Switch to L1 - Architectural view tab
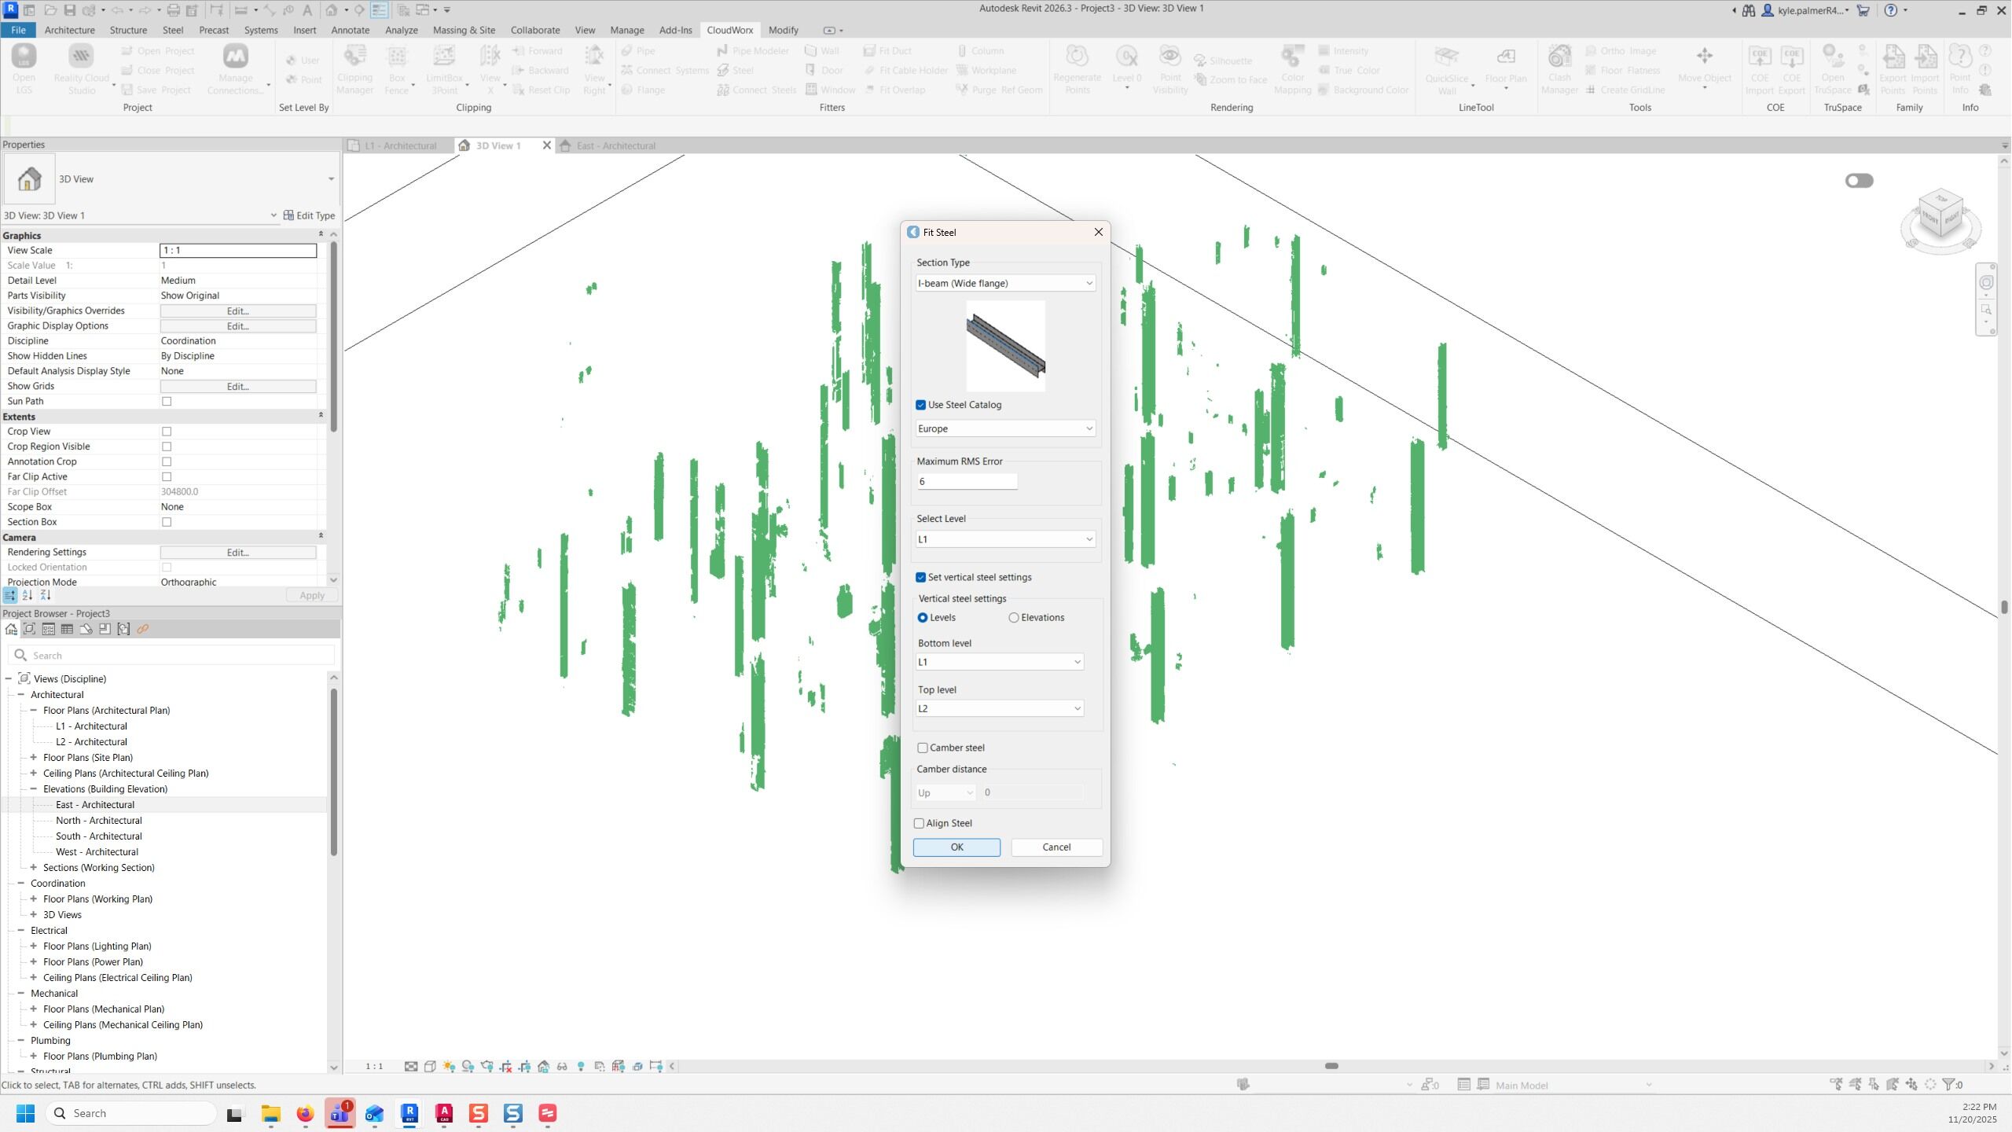 coord(400,145)
